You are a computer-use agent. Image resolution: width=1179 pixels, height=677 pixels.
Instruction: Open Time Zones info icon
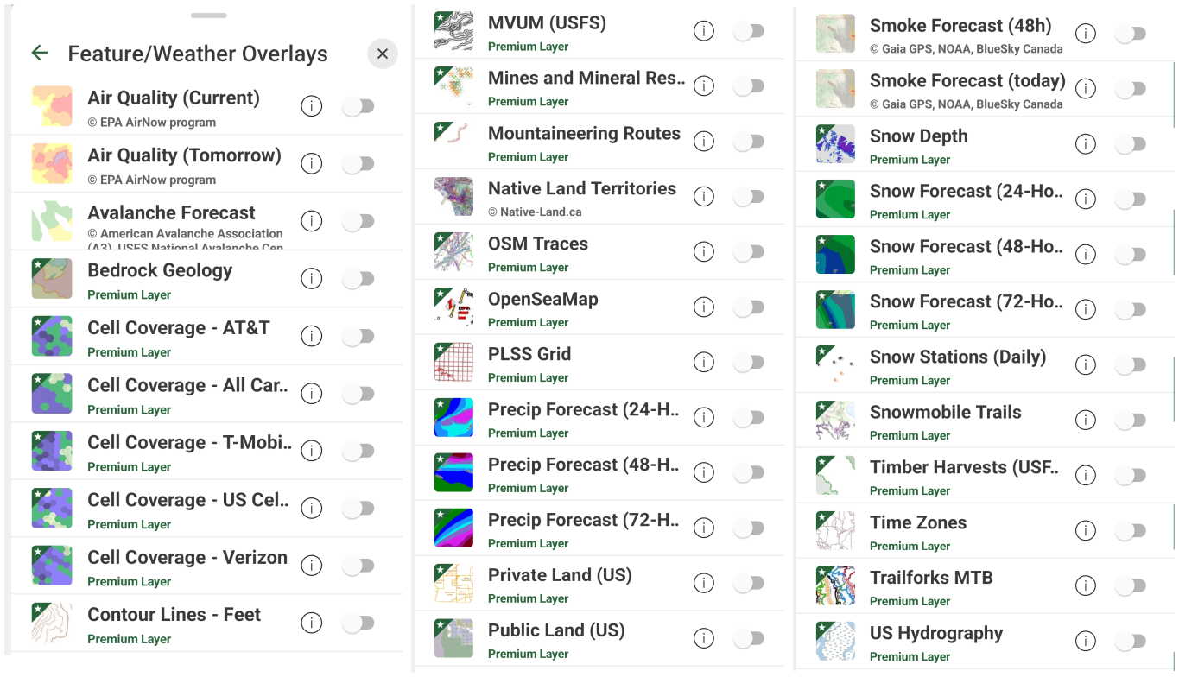click(1086, 531)
